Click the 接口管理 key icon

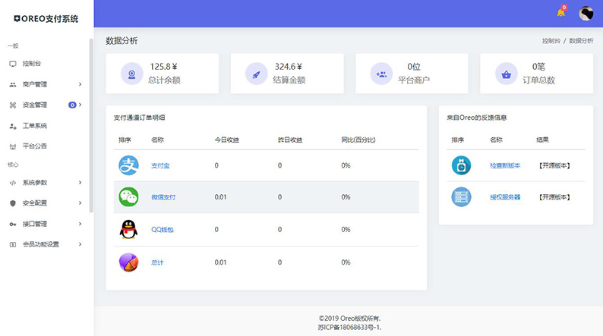[x=13, y=224]
